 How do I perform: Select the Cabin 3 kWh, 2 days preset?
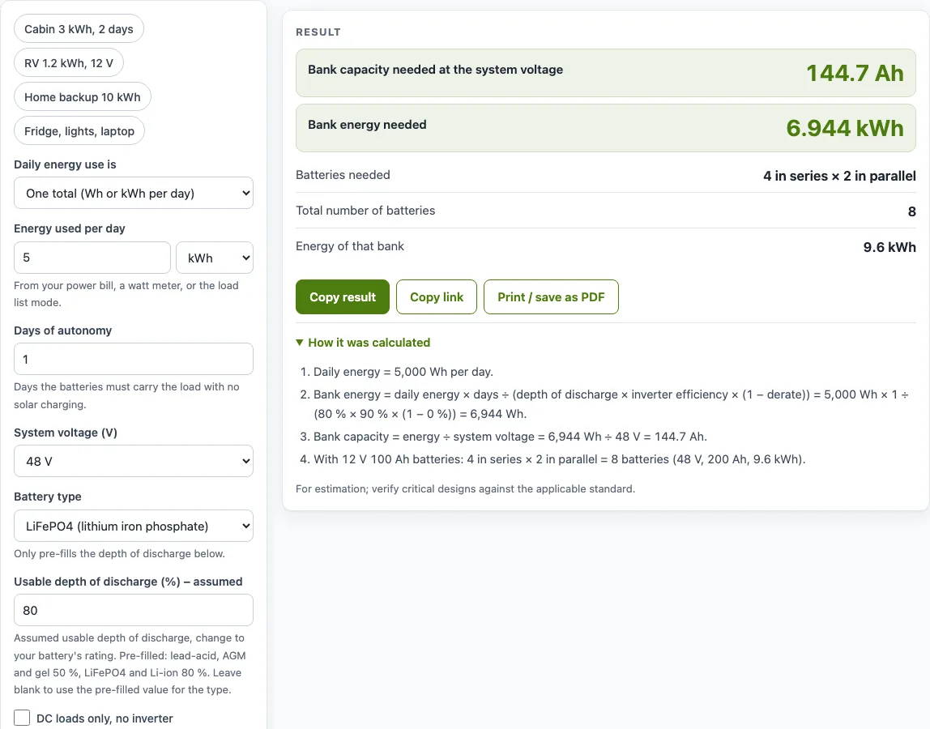79,29
